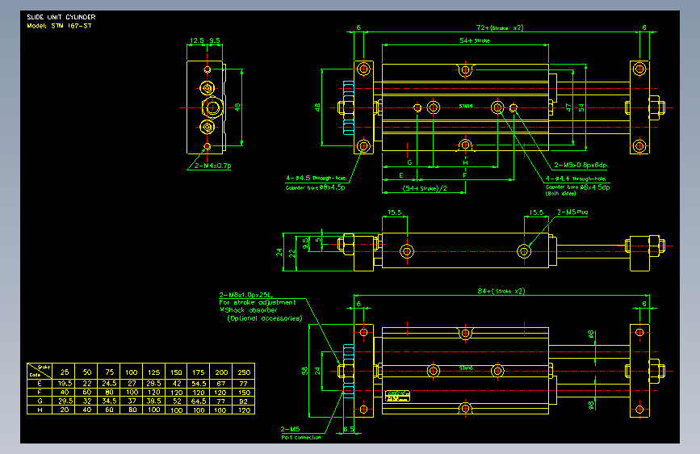This screenshot has width=700, height=454.
Task: Click the 'Port connection' label
Action: 301,438
